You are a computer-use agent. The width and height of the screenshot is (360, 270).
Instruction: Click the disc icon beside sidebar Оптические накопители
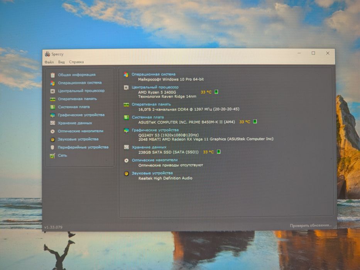point(52,131)
